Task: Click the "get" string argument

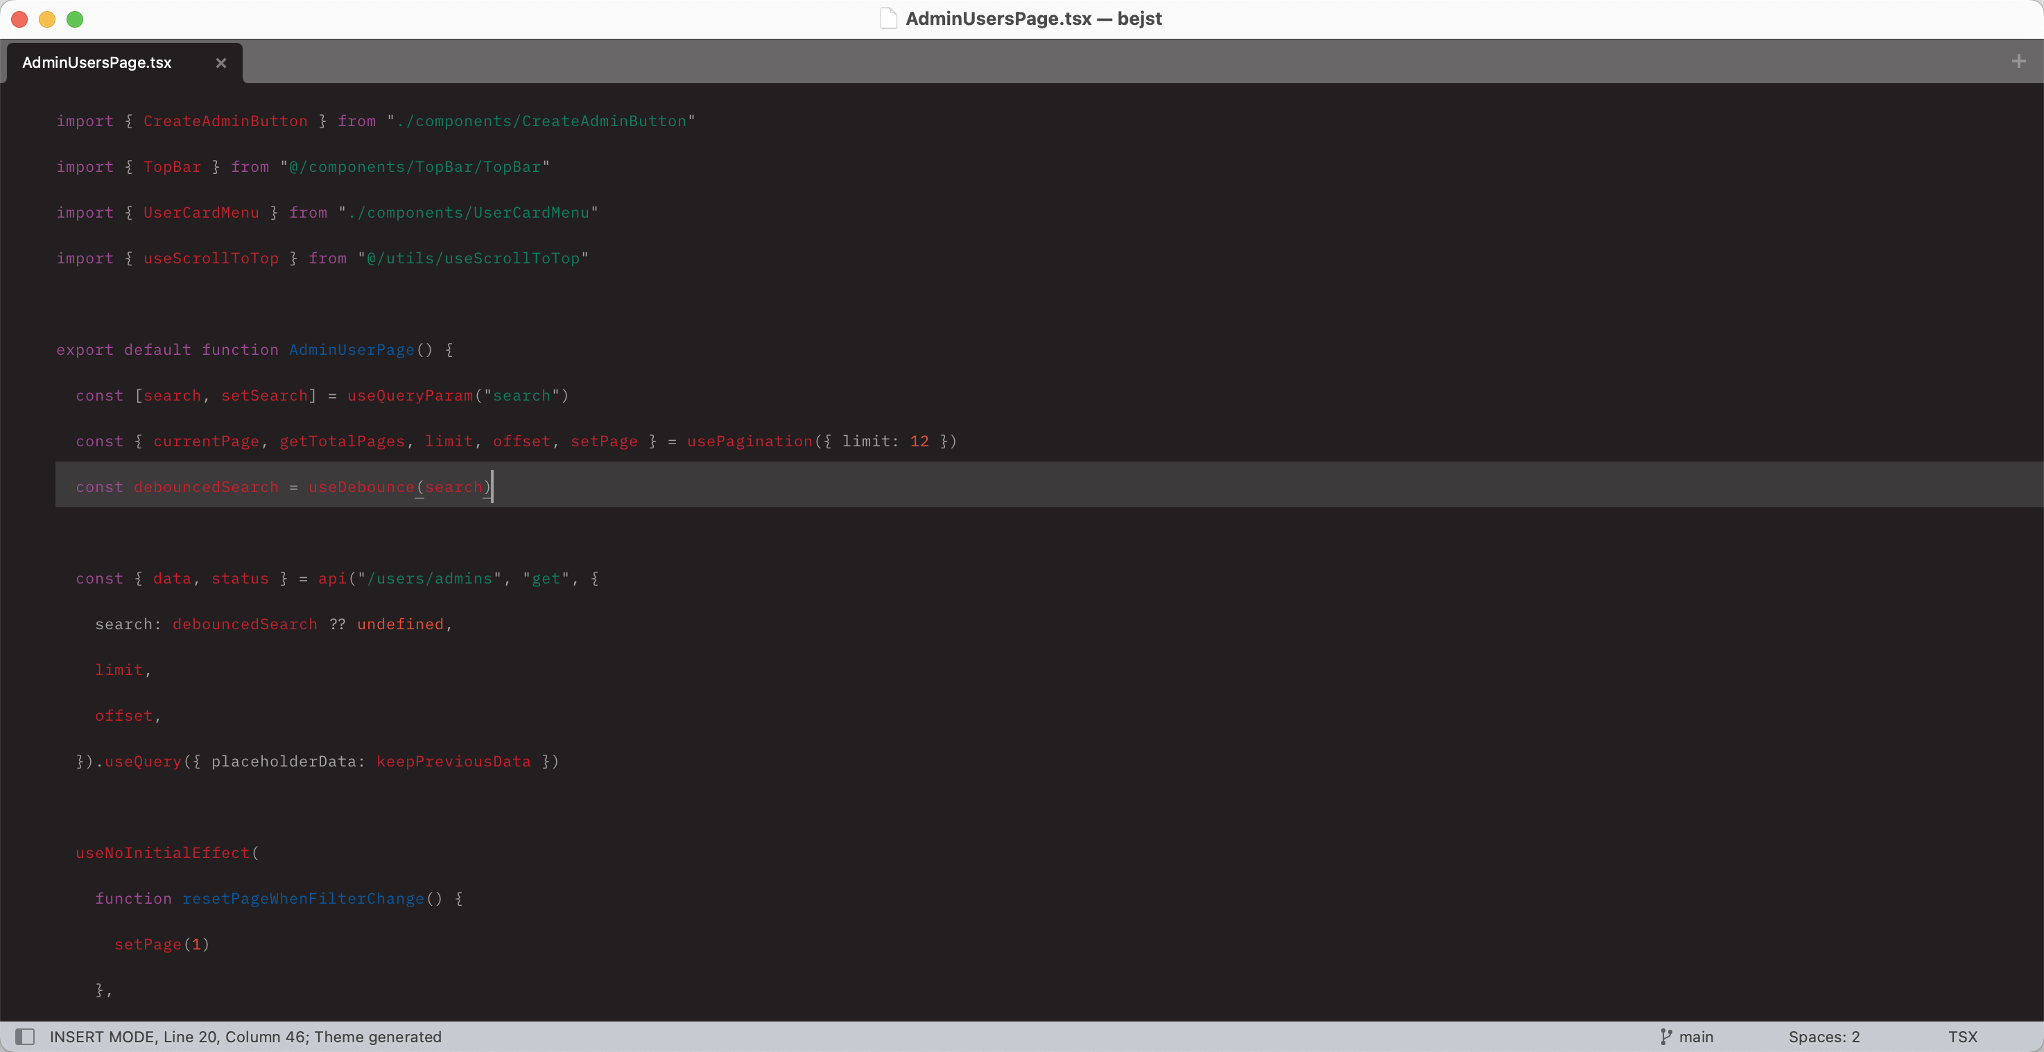Action: (x=546, y=579)
